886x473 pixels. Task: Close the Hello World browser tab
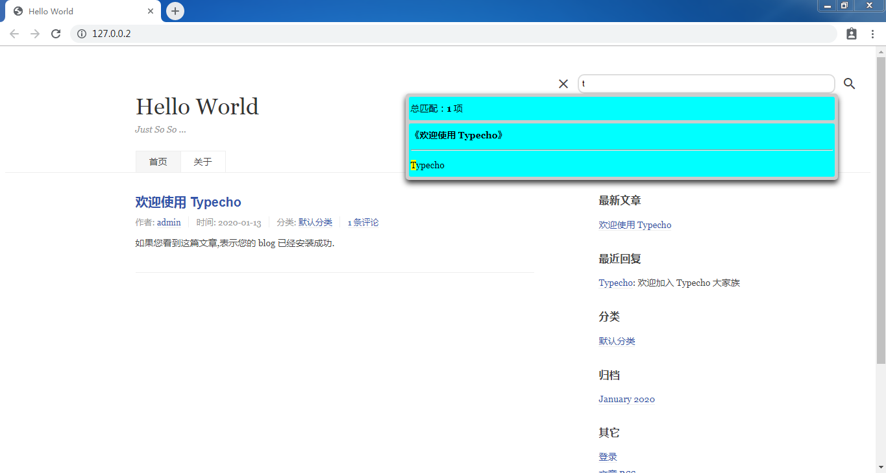[151, 11]
